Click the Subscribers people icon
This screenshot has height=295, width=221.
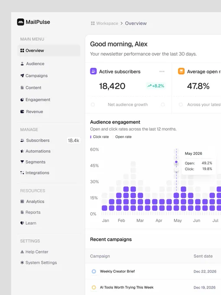coord(22,141)
